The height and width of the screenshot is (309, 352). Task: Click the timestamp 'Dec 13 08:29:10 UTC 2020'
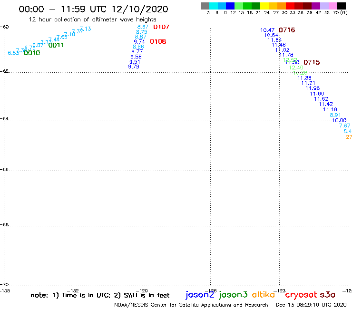[x=311, y=305]
